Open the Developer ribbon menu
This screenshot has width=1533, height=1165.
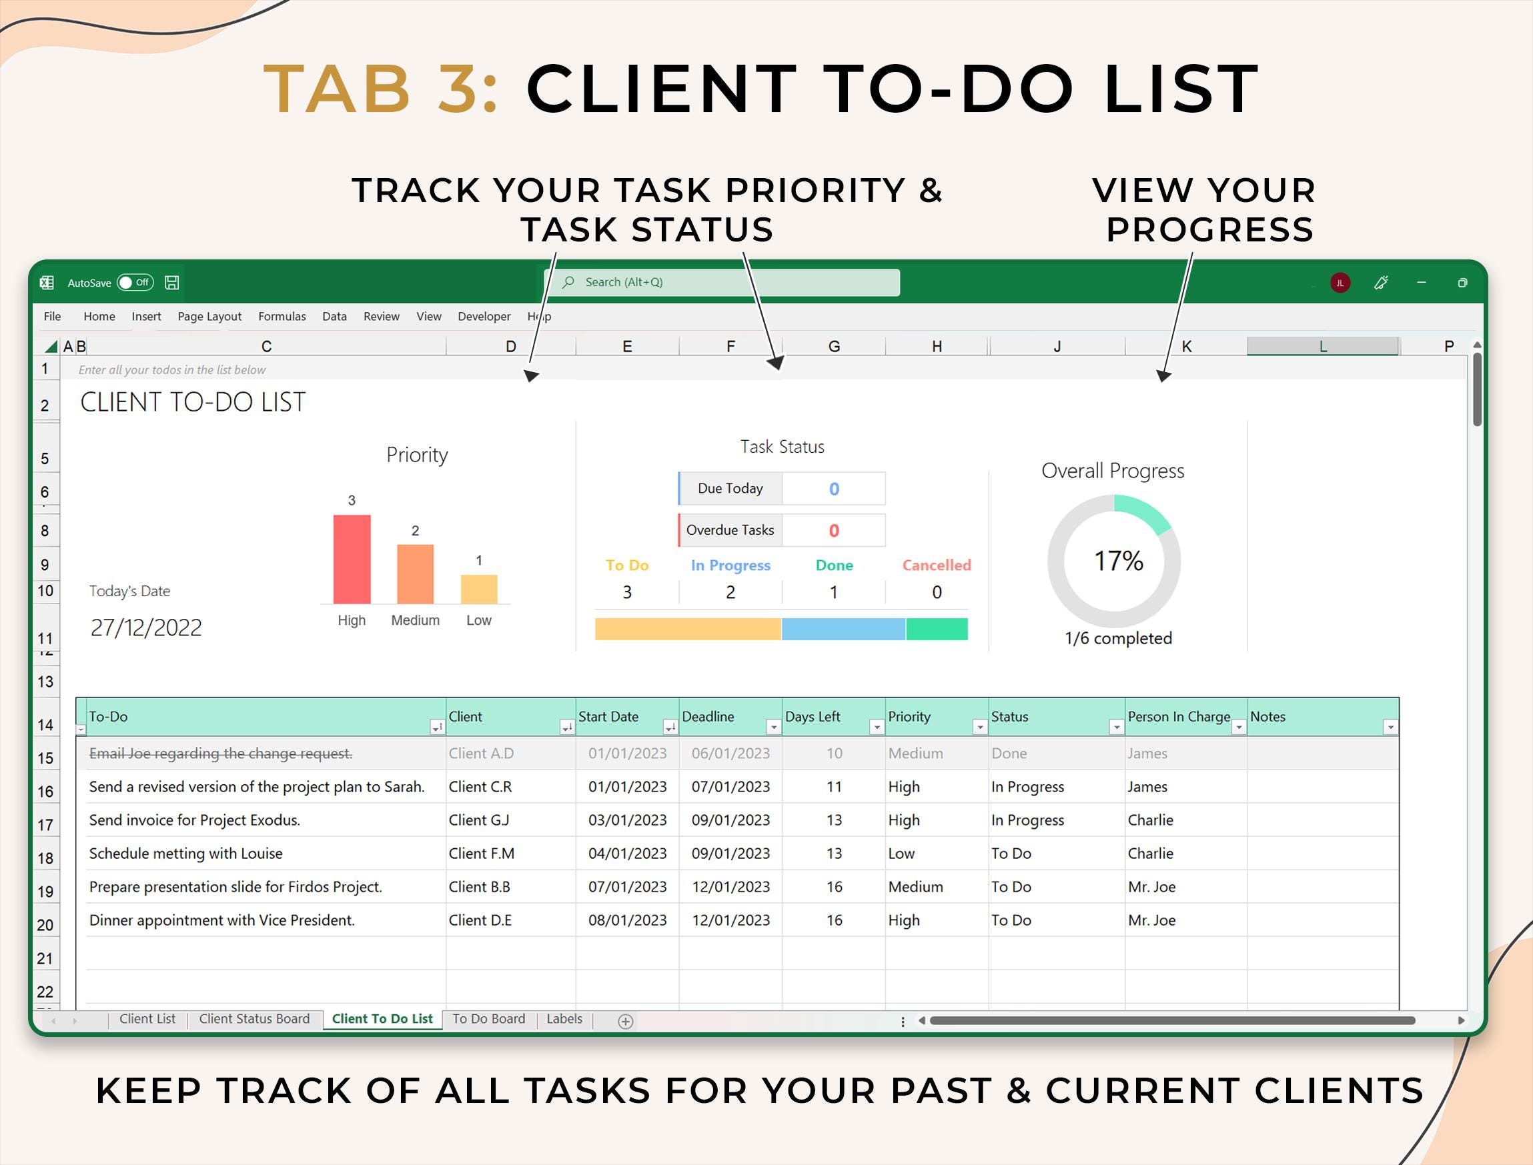coord(484,316)
